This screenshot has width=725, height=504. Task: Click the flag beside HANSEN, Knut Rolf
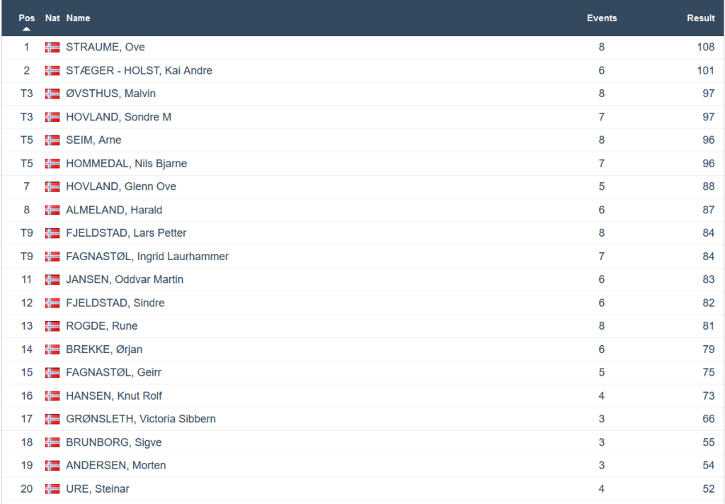click(52, 396)
